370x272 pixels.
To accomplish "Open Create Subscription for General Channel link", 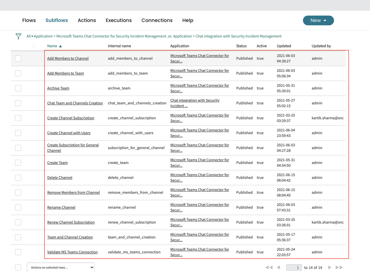I will pos(73,148).
